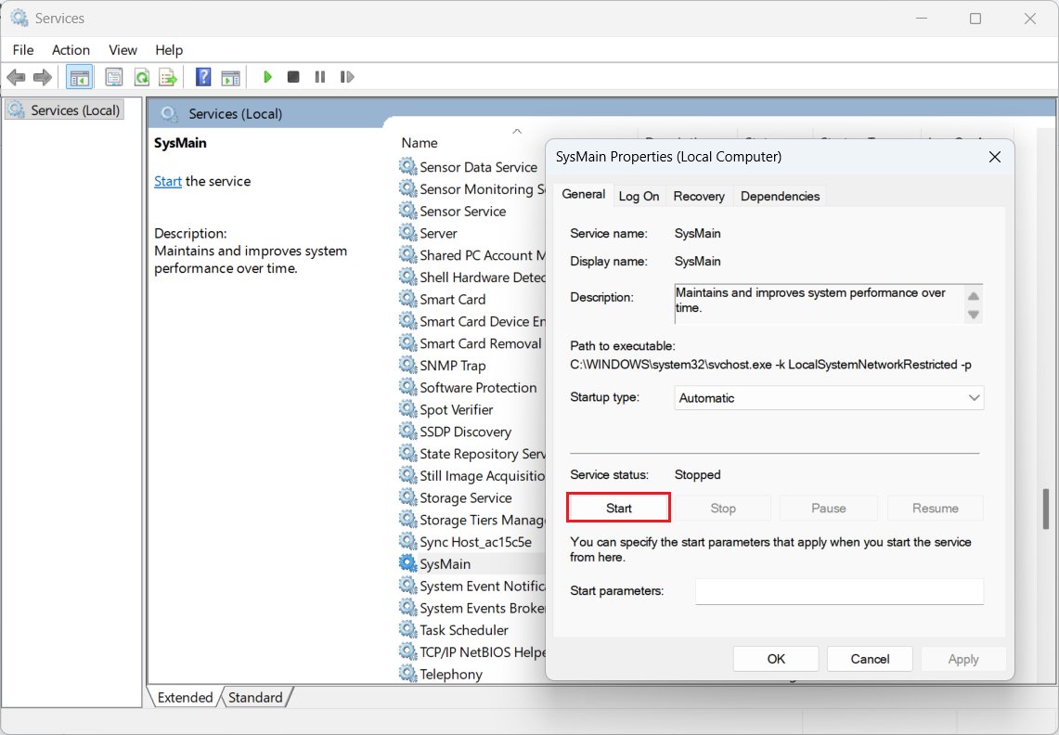Click the Start the service link
Screen dimensions: 1059x735
click(168, 181)
